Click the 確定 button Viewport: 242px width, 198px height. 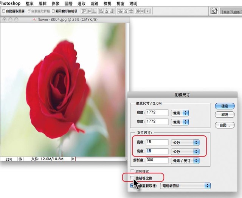225,106
